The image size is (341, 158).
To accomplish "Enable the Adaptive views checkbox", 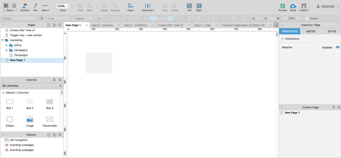I will [x=320, y=47].
